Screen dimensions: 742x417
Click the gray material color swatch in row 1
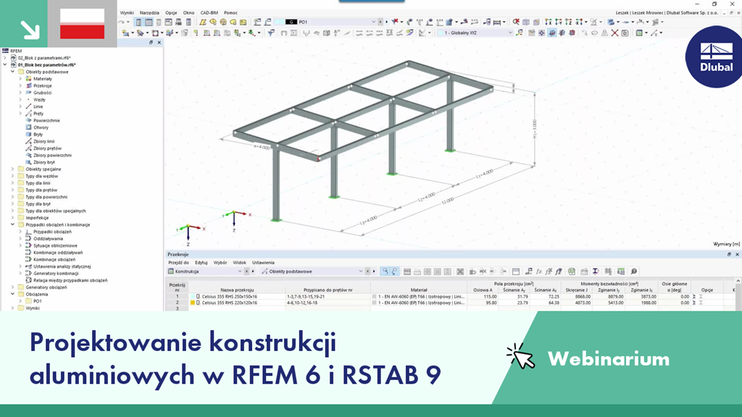[x=375, y=296]
